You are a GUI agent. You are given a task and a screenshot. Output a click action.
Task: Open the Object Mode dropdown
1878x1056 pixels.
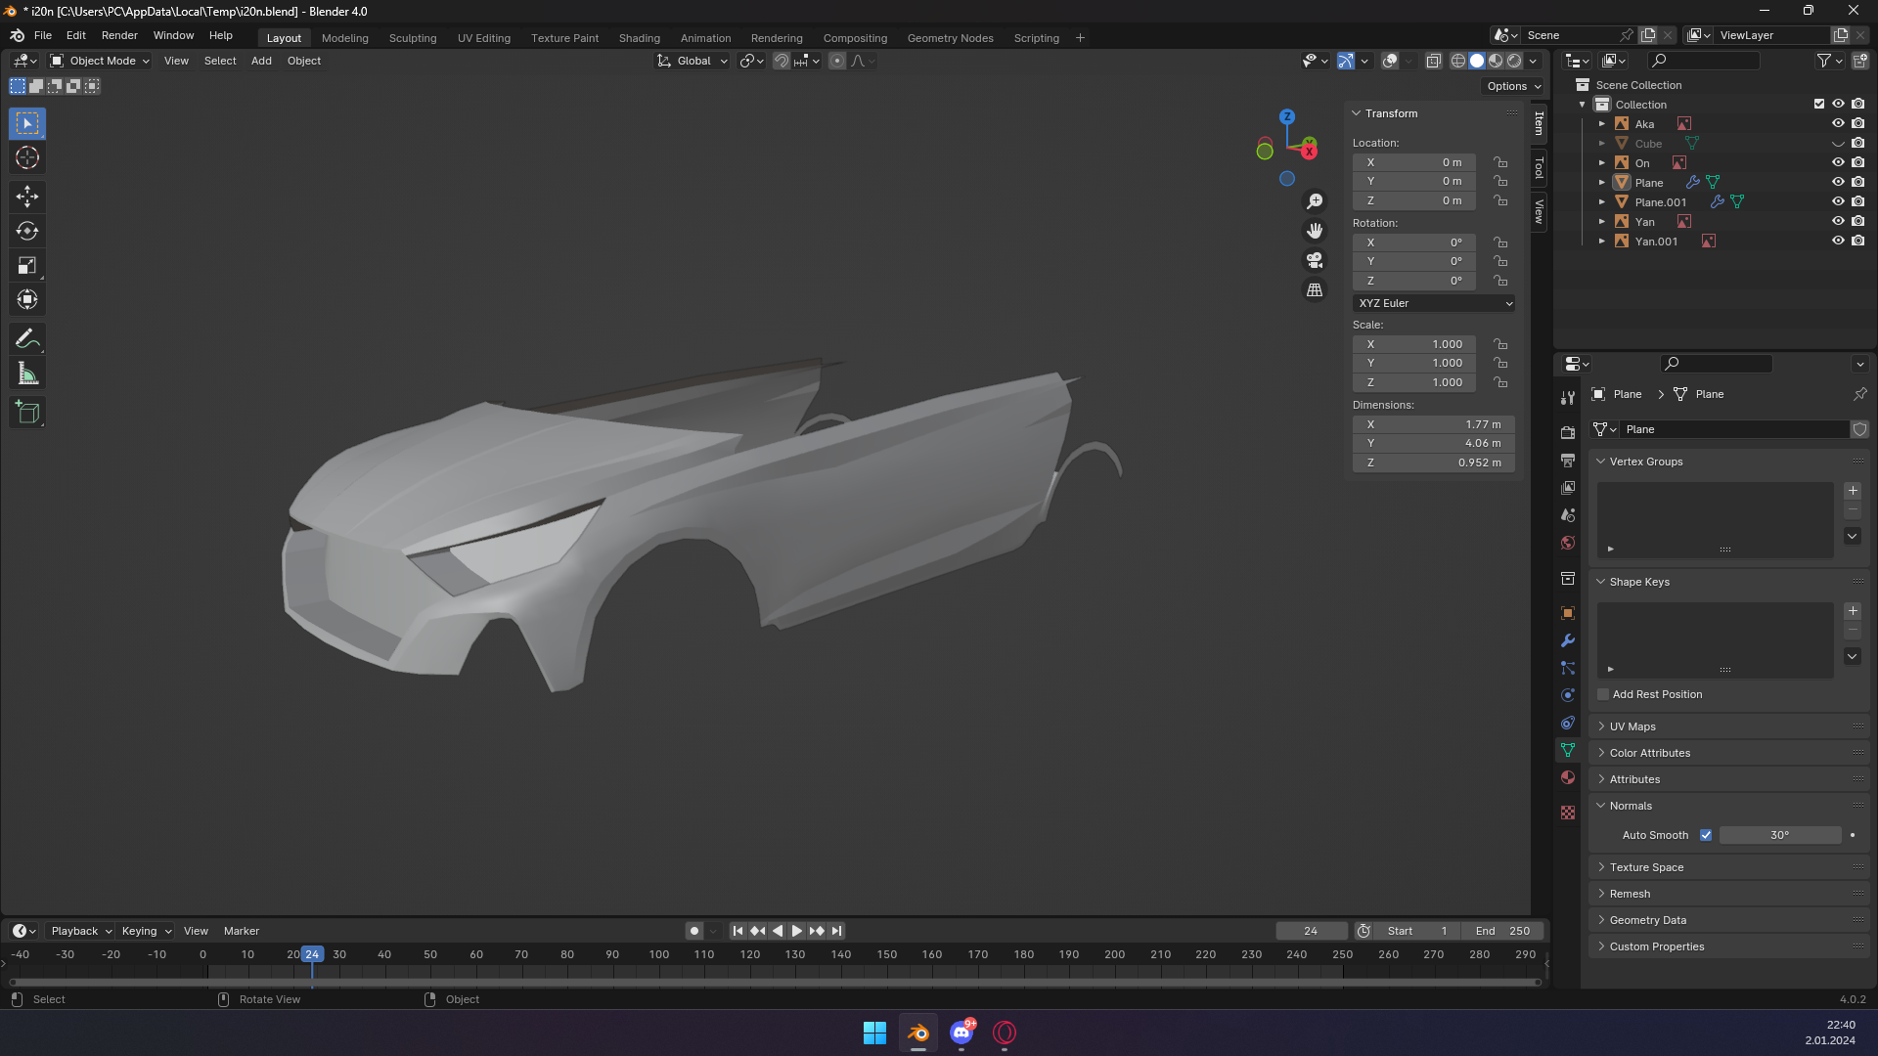[101, 61]
